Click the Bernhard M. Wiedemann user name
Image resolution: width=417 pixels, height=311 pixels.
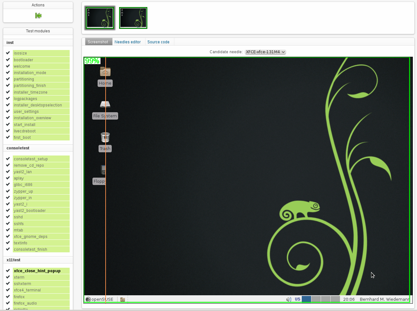(x=385, y=299)
